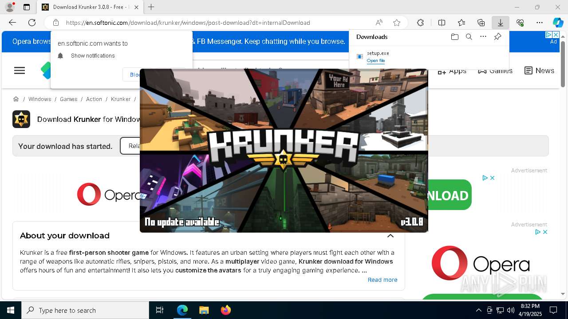
Task: Open Firefox from taskbar
Action: pos(225,310)
